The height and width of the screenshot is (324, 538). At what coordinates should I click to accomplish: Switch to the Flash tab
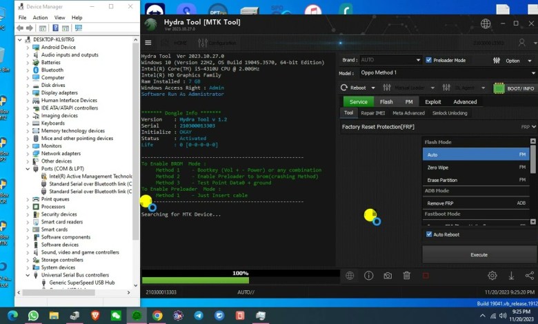coord(386,102)
